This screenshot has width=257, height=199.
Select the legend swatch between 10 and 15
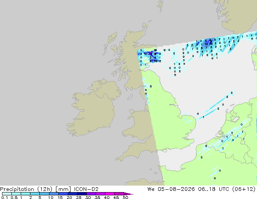point(54,194)
